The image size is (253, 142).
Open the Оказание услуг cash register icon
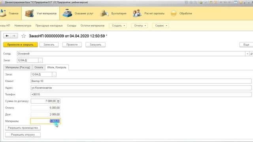point(67,13)
